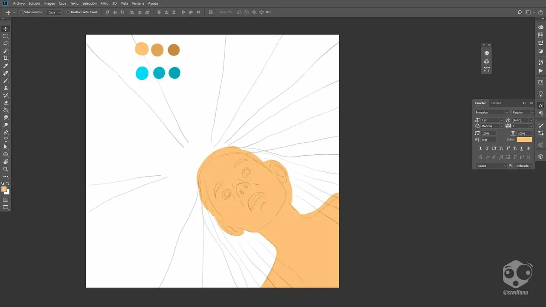Open the 9 pt font size dropdown
The width and height of the screenshot is (546, 307).
point(492,120)
